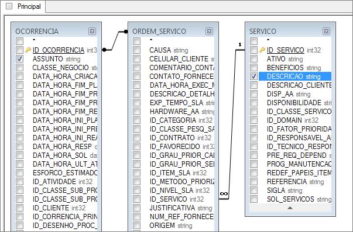Viewport: 353px width, 232px height.
Task: Uncheck the DESCRICAO checkbox in SERVICO
Action: click(x=253, y=77)
